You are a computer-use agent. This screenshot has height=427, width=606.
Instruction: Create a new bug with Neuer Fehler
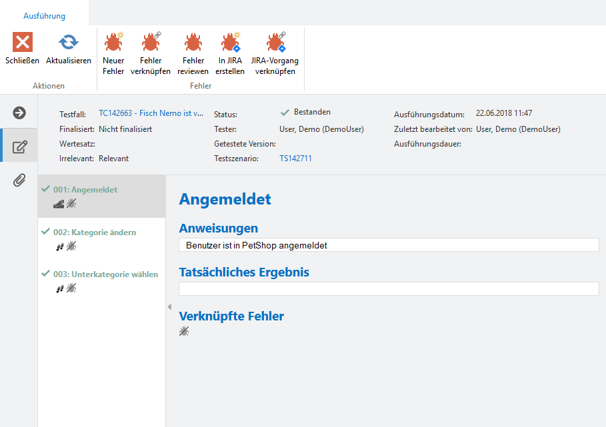tap(113, 43)
